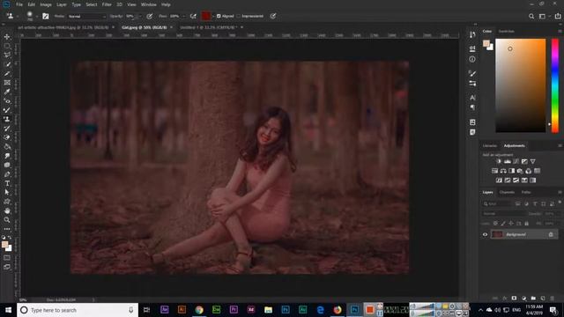The height and width of the screenshot is (317, 564).
Task: Select the Move tool
Action: [7, 37]
